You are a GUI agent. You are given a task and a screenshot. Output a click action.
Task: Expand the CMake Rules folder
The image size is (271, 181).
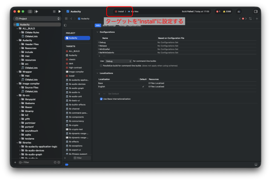(x=20, y=32)
